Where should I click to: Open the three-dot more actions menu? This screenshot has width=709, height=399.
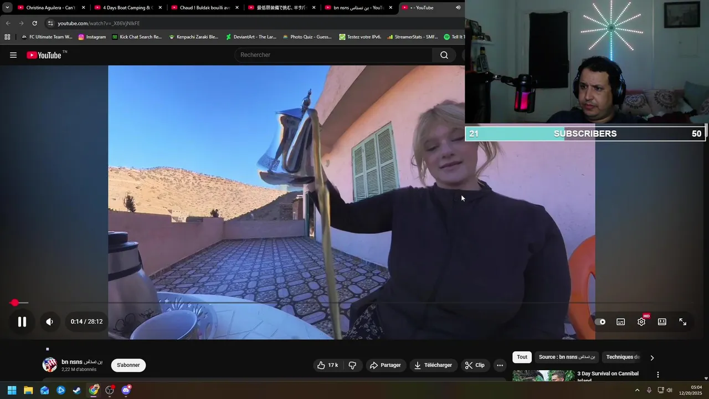pos(500,365)
